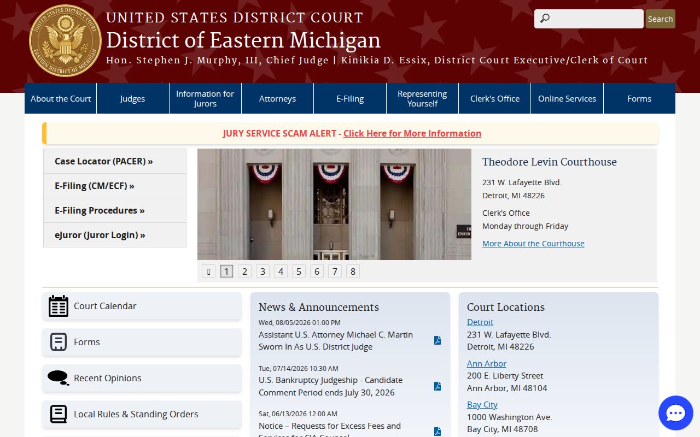This screenshot has width=700, height=437.
Task: Go to slideshow slide 2
Action: [245, 271]
